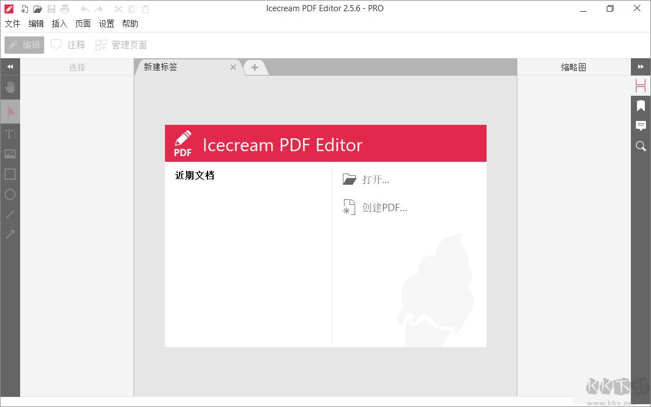
Task: Pick the Rectangle shape tool
Action: (10, 174)
